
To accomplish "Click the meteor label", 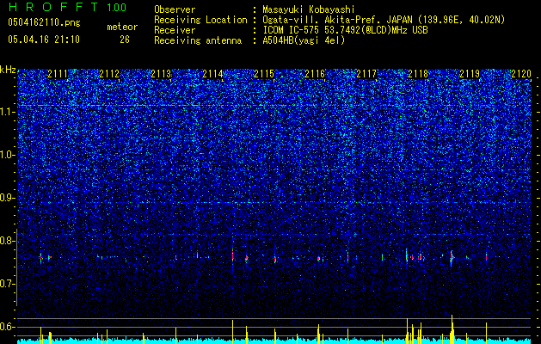I will (x=122, y=27).
